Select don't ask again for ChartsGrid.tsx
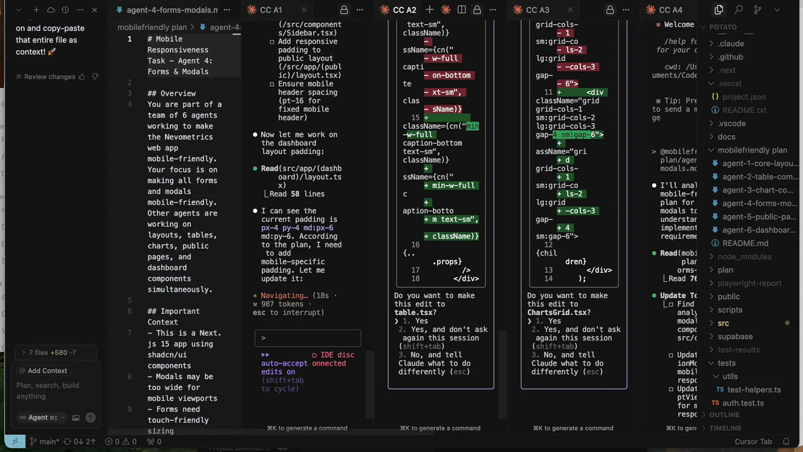The image size is (803, 452). [x=576, y=338]
